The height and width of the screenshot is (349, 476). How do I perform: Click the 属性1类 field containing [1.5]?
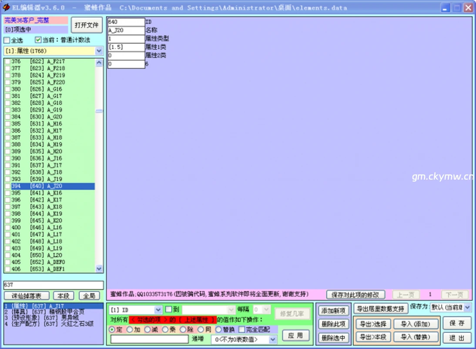(x=126, y=47)
